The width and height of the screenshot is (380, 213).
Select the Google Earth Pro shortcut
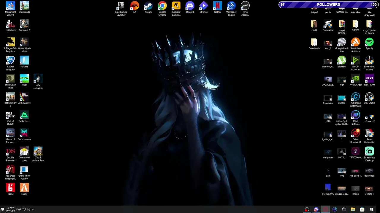[x=342, y=45]
